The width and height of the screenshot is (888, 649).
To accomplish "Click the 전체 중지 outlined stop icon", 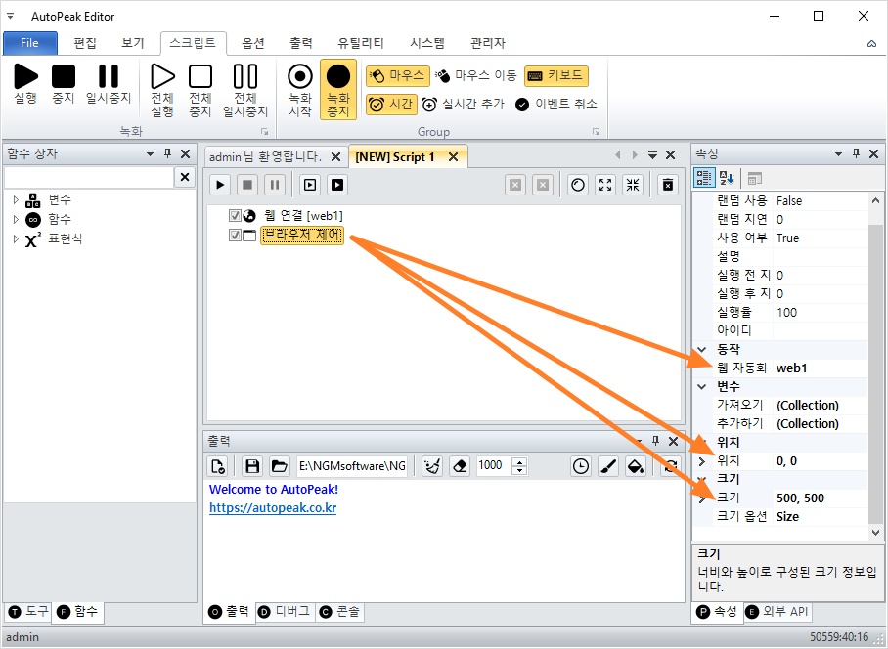I will pyautogui.click(x=200, y=76).
